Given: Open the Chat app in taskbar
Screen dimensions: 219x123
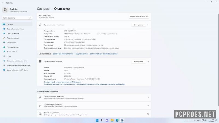Looking at the screenshot, I should coord(107,120).
